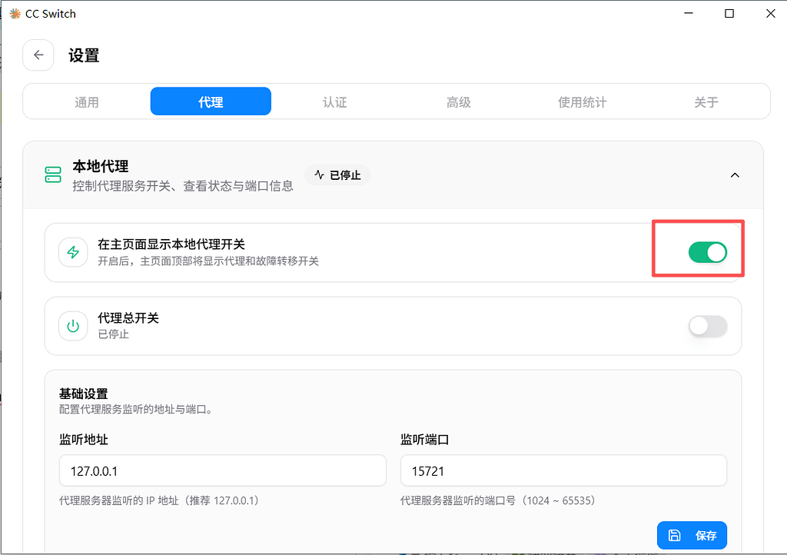Click 开启后，主页面顶部将显示代理和故障转移开关 description
The height and width of the screenshot is (555, 787).
[x=208, y=261]
